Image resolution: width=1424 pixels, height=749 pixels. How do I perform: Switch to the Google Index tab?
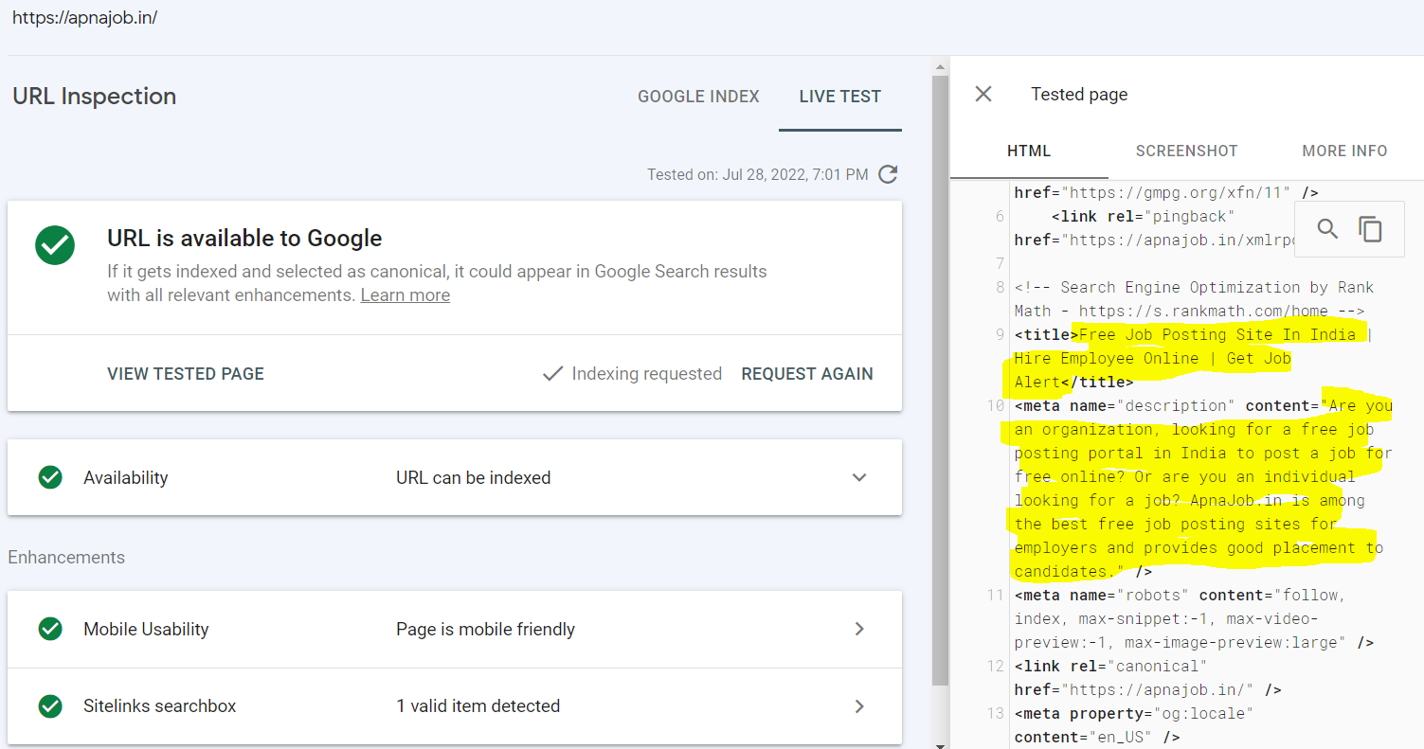698,97
